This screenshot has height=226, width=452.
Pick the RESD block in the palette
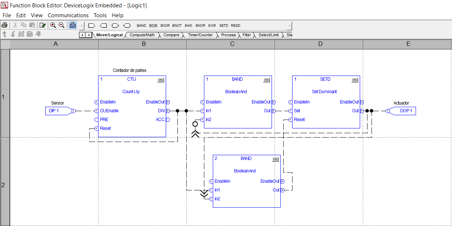click(236, 26)
